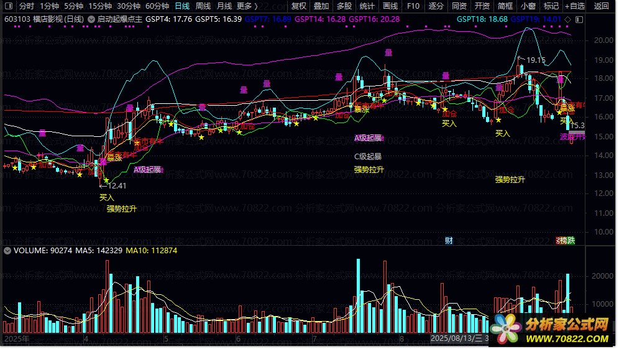This screenshot has width=619, height=349.
Task: Open the 多股 multi-stock view
Action: pos(344,6)
